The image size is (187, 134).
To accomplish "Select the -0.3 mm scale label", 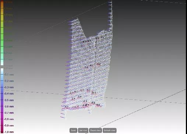I will [x=9, y=87].
